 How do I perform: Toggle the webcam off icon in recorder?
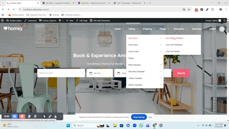(29, 116)
